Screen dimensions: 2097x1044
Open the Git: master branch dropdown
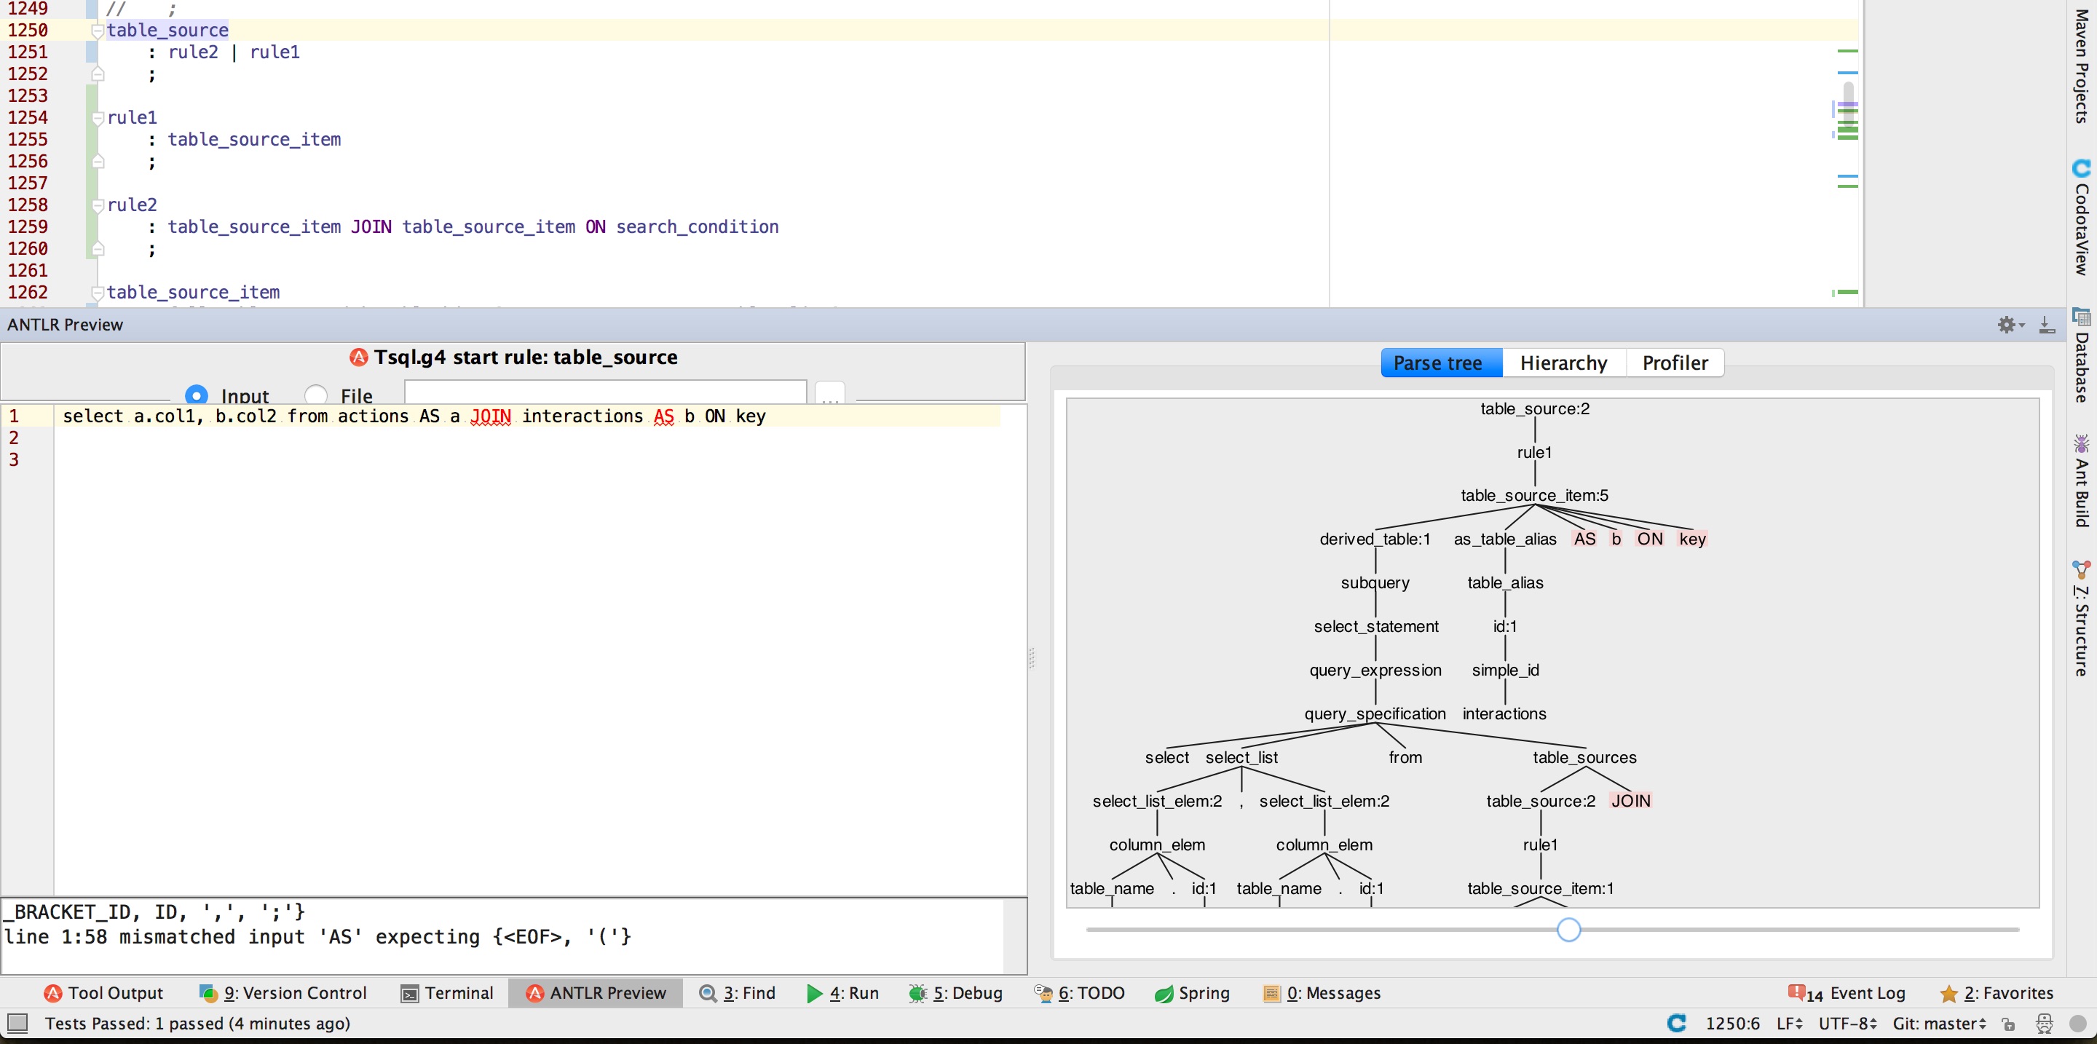tap(1940, 1024)
